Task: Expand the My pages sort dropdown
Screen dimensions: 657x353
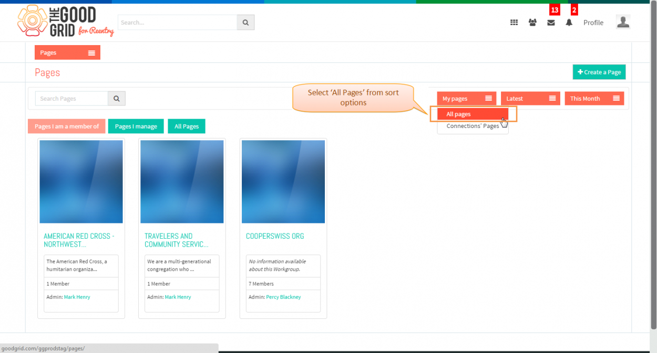Action: click(x=467, y=99)
